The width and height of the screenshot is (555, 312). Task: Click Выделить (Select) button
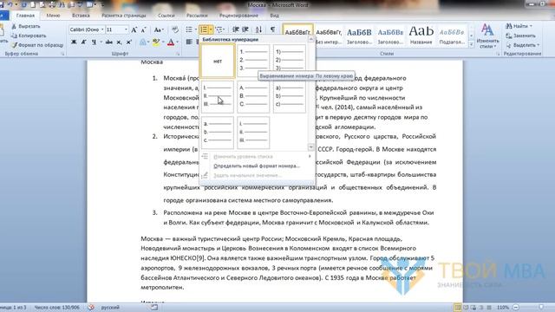click(522, 45)
